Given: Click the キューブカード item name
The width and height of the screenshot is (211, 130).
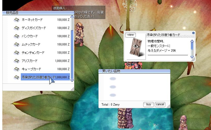Looking at the screenshot, I should click(x=31, y=69).
